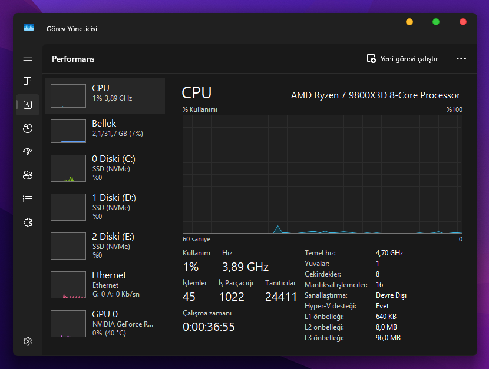The image size is (489, 369).
Task: Select the Ethernet performance item
Action: tap(105, 285)
